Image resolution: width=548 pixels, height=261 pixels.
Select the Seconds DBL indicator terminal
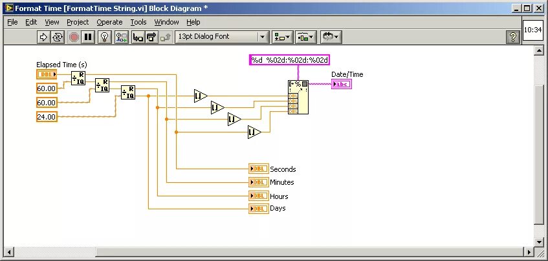pyautogui.click(x=259, y=169)
